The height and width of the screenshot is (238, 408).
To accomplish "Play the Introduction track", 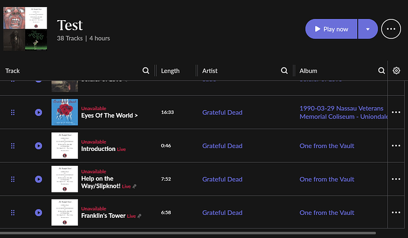I will (38, 146).
